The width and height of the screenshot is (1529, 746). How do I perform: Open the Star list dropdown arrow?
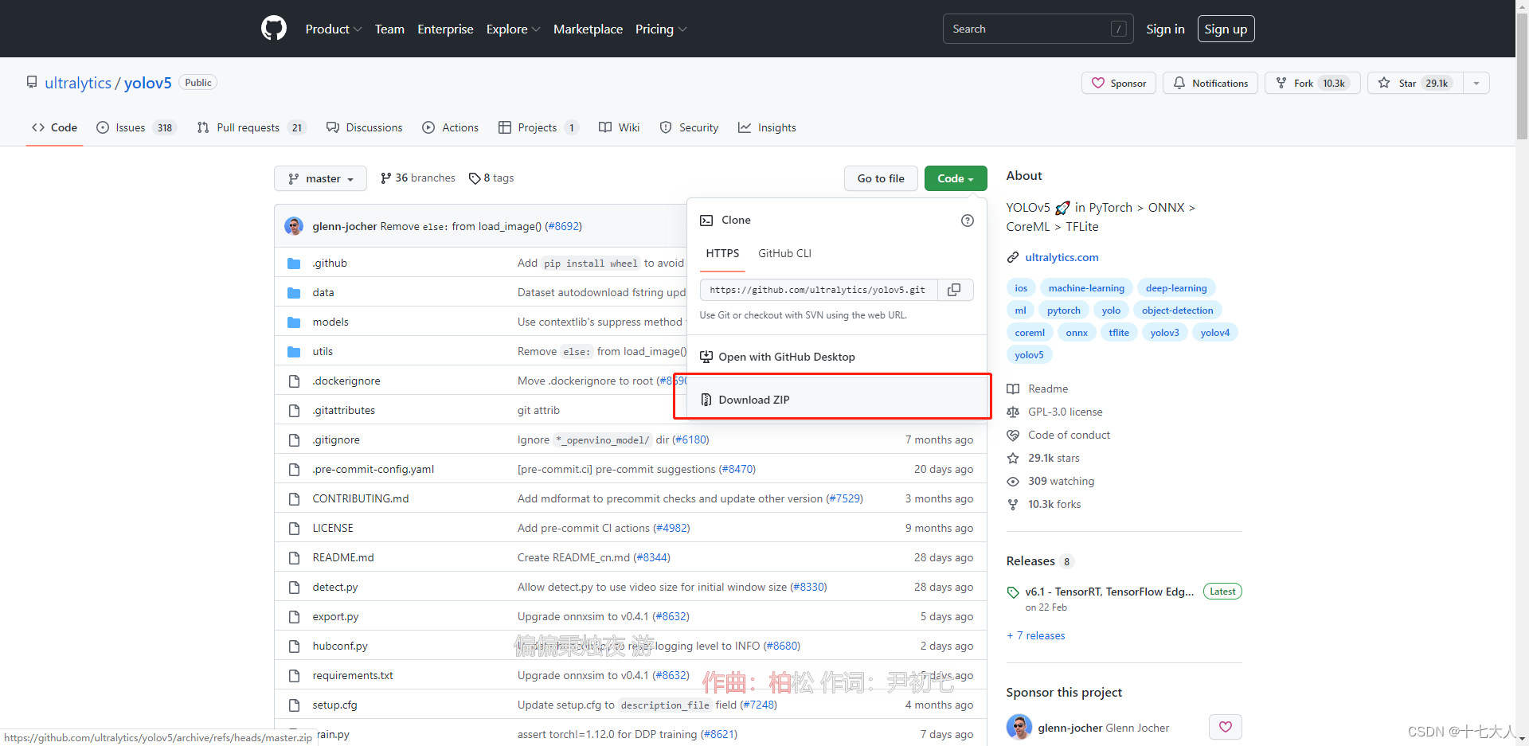[1476, 83]
